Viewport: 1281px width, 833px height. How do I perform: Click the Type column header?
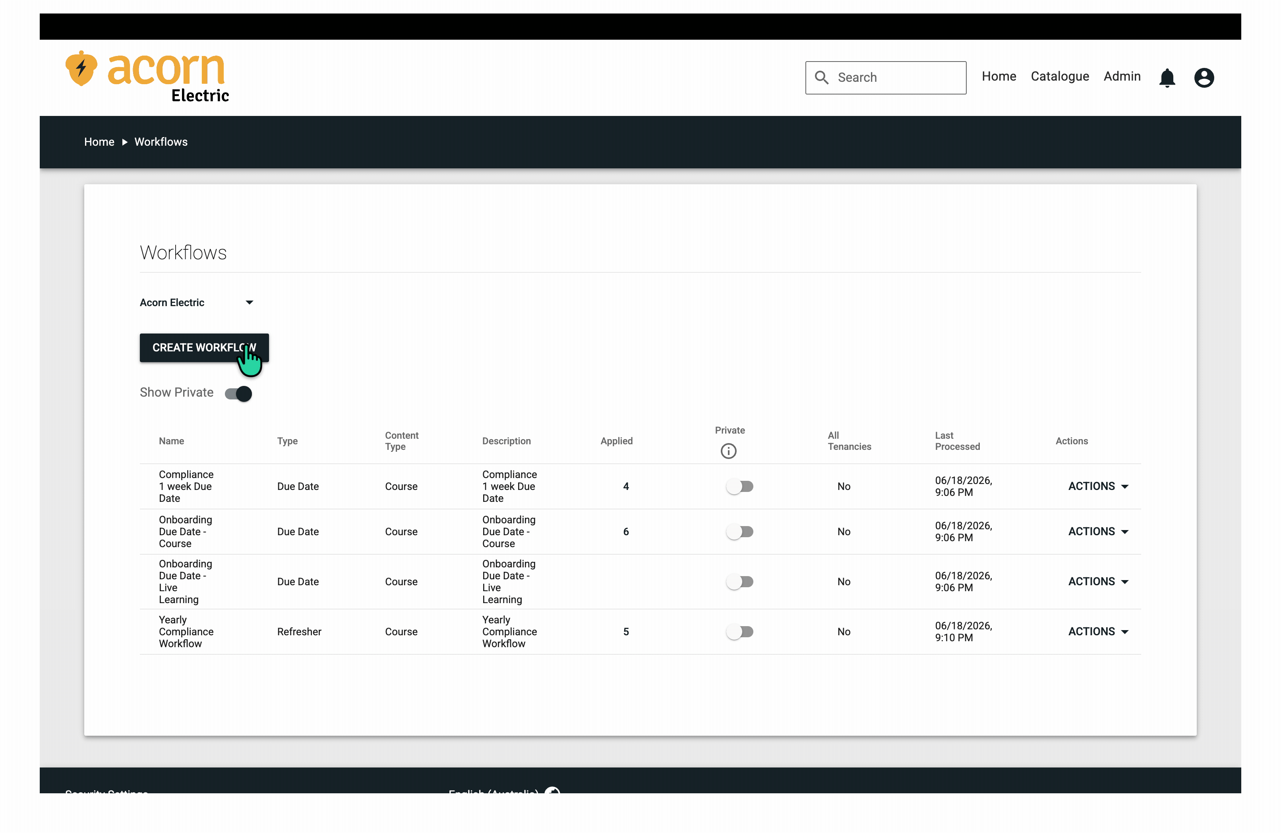click(287, 441)
